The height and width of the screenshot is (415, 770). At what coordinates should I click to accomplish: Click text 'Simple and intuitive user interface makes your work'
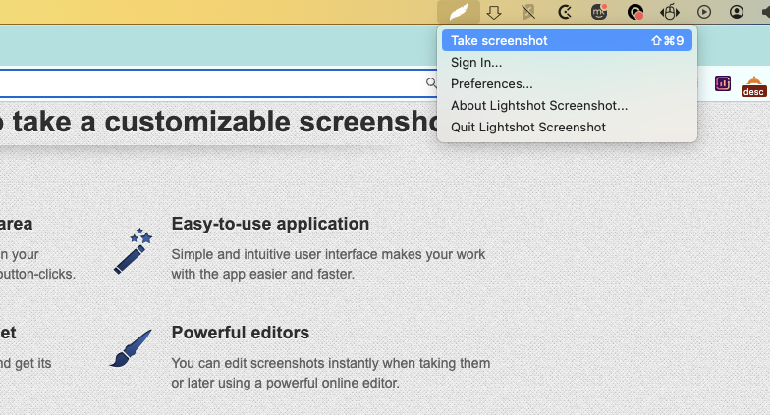coord(328,255)
